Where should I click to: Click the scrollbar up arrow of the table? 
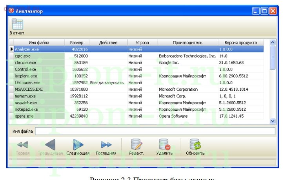pyautogui.click(x=273, y=43)
